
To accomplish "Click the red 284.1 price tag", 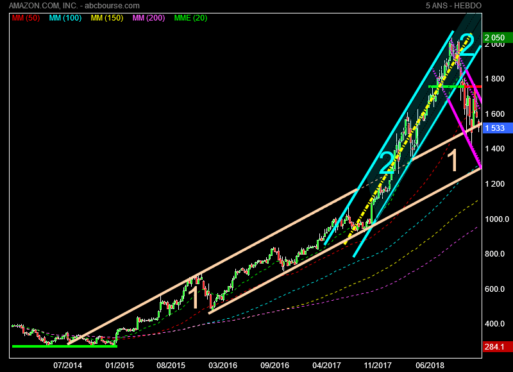I will pos(498,346).
